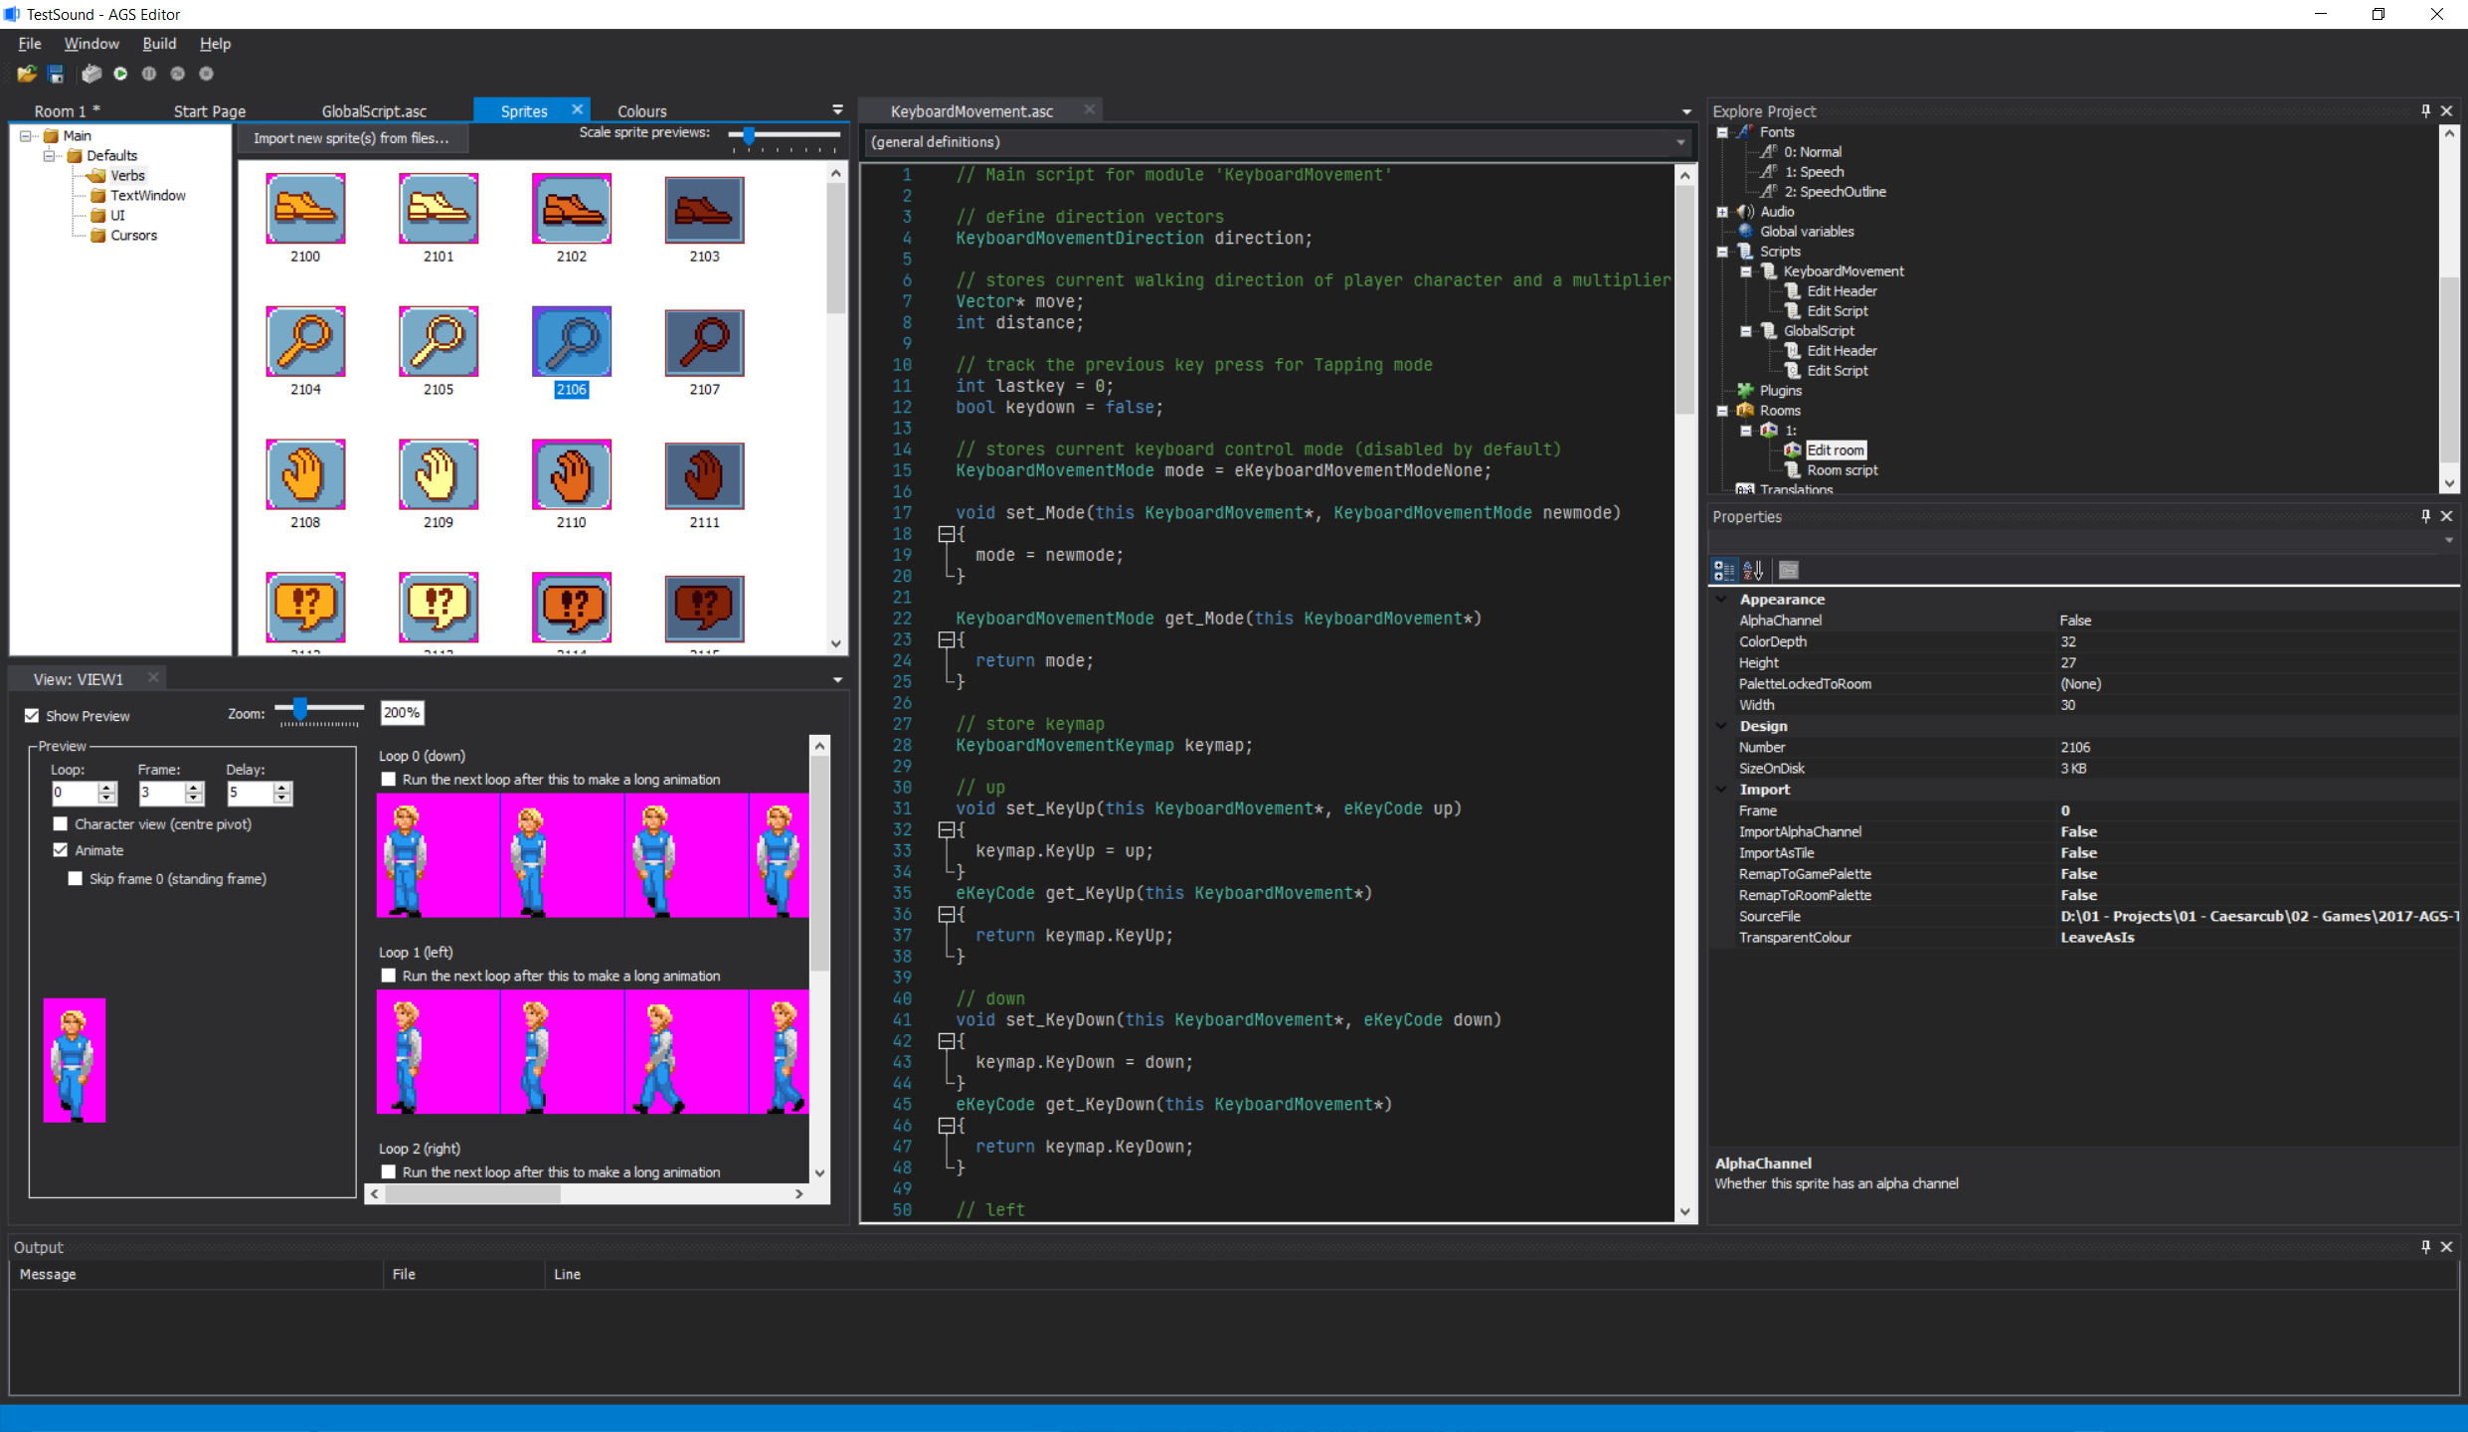Open the (general definitions) function dropdown

point(1278,142)
